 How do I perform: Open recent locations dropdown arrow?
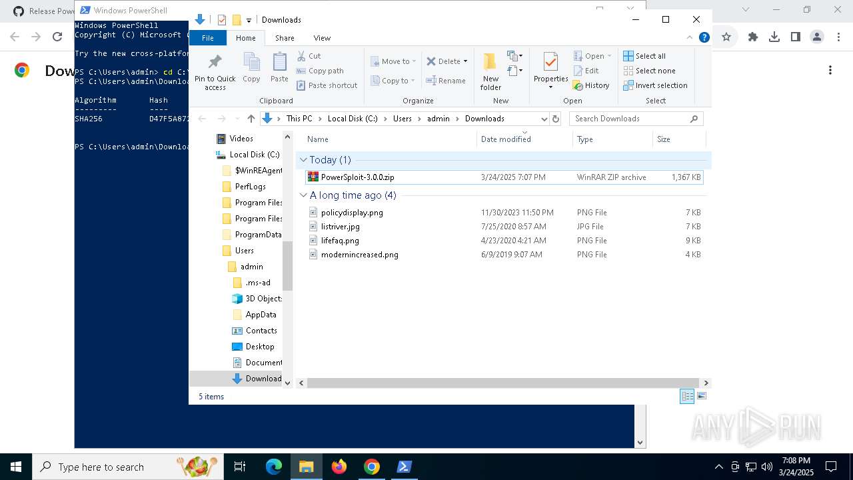click(237, 119)
